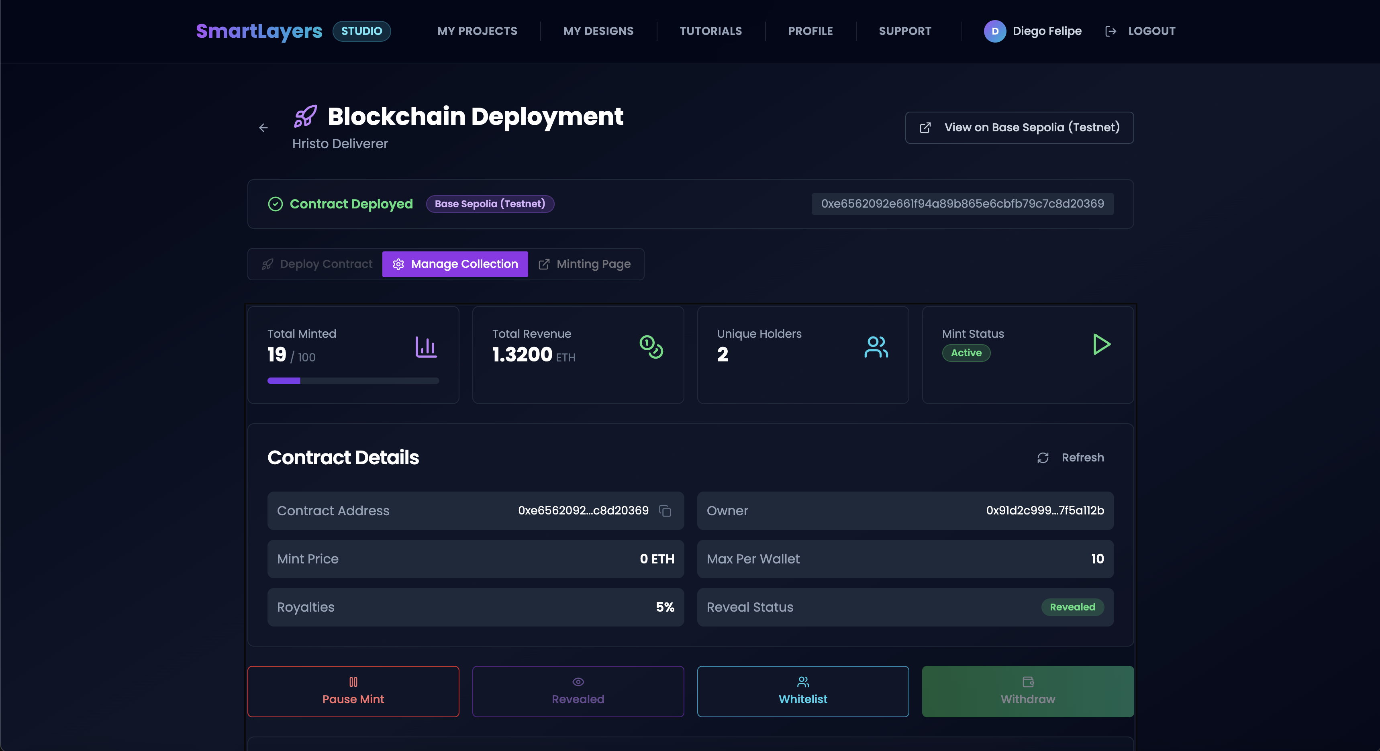Screen dimensions: 1380x751
Task: Toggle reveal state via the Revealed button
Action: (578, 691)
